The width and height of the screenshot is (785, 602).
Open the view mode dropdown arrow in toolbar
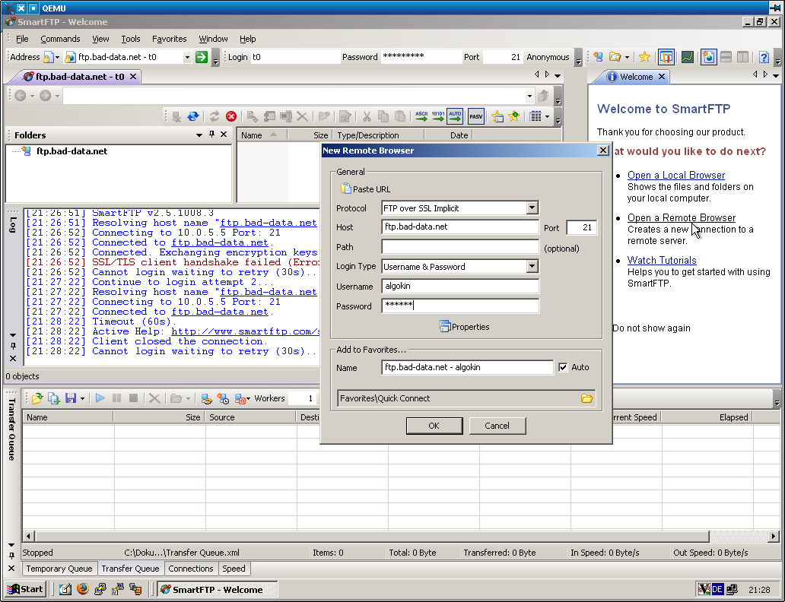point(547,116)
